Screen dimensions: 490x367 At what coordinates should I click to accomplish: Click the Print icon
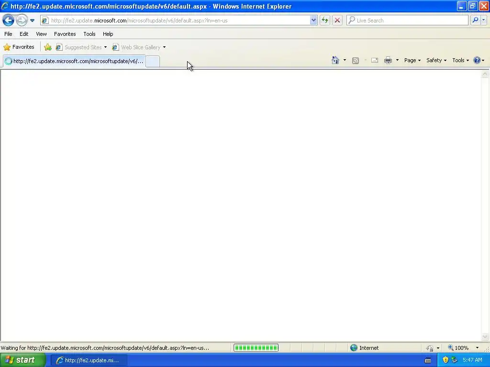(388, 60)
